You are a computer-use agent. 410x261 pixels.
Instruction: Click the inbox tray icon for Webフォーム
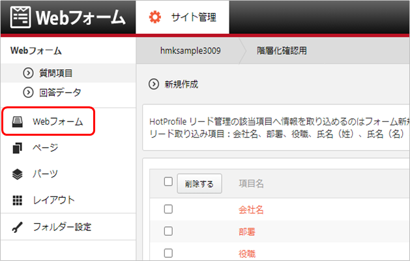click(18, 122)
